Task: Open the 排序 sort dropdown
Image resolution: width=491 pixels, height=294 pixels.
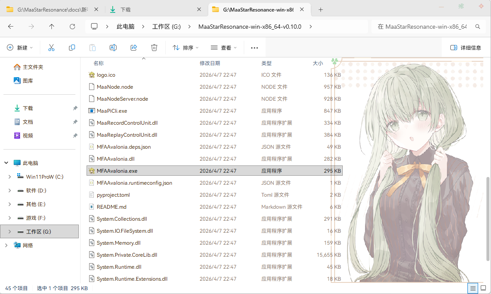Action: 186,48
